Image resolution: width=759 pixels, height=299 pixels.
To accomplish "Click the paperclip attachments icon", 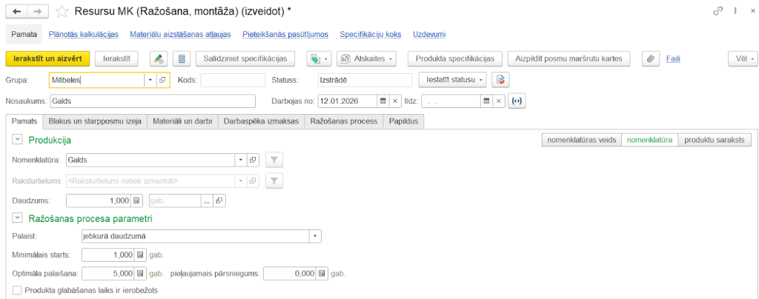I will click(x=649, y=58).
